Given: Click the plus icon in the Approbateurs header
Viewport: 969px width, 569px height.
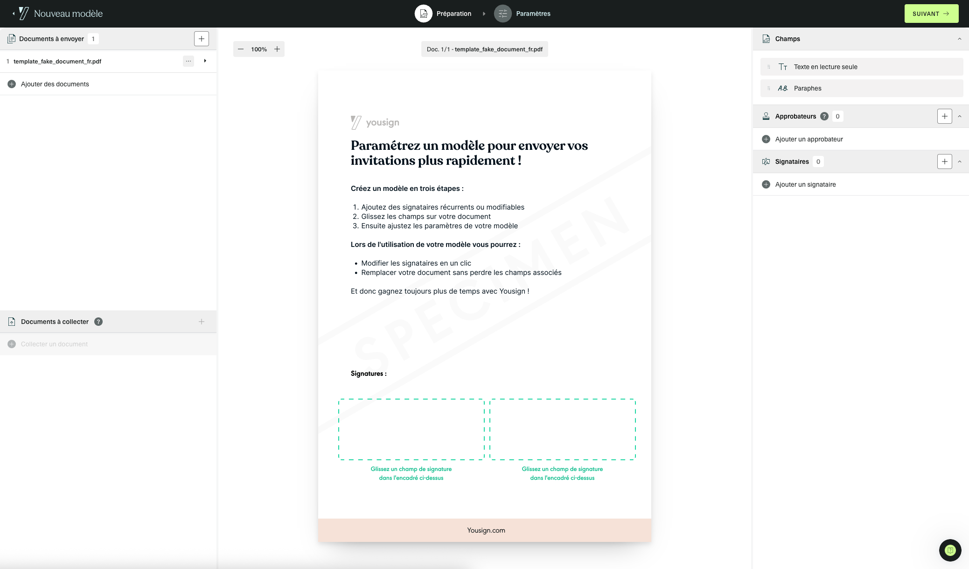Looking at the screenshot, I should (x=945, y=116).
